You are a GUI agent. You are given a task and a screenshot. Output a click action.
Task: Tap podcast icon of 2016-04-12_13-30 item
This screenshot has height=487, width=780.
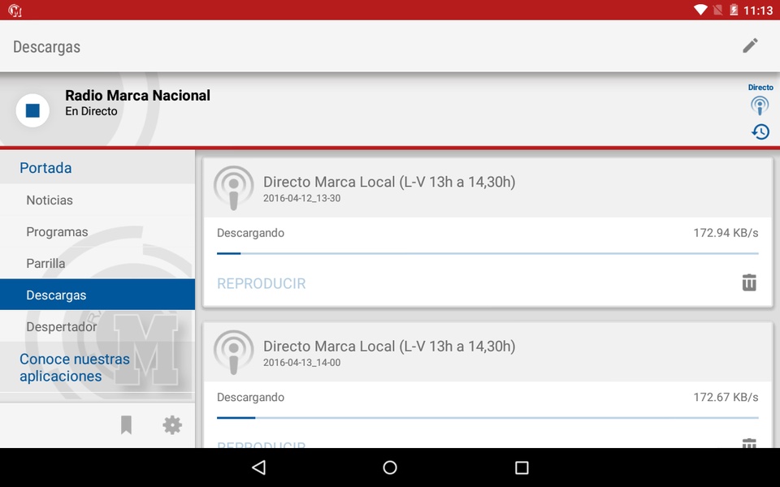point(234,187)
